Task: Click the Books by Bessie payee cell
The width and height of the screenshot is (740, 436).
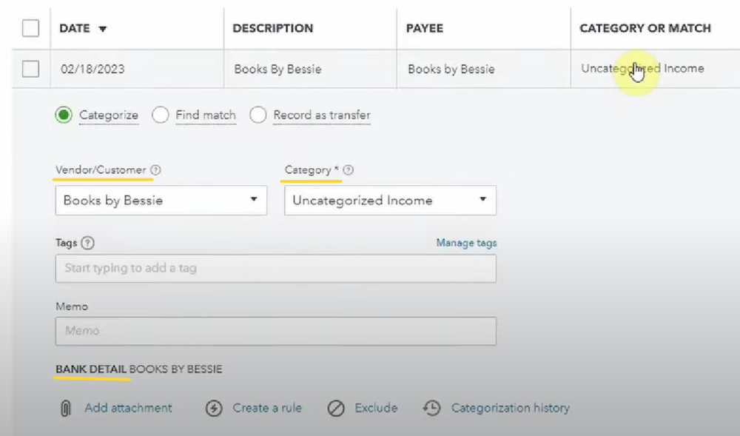Action: tap(451, 70)
